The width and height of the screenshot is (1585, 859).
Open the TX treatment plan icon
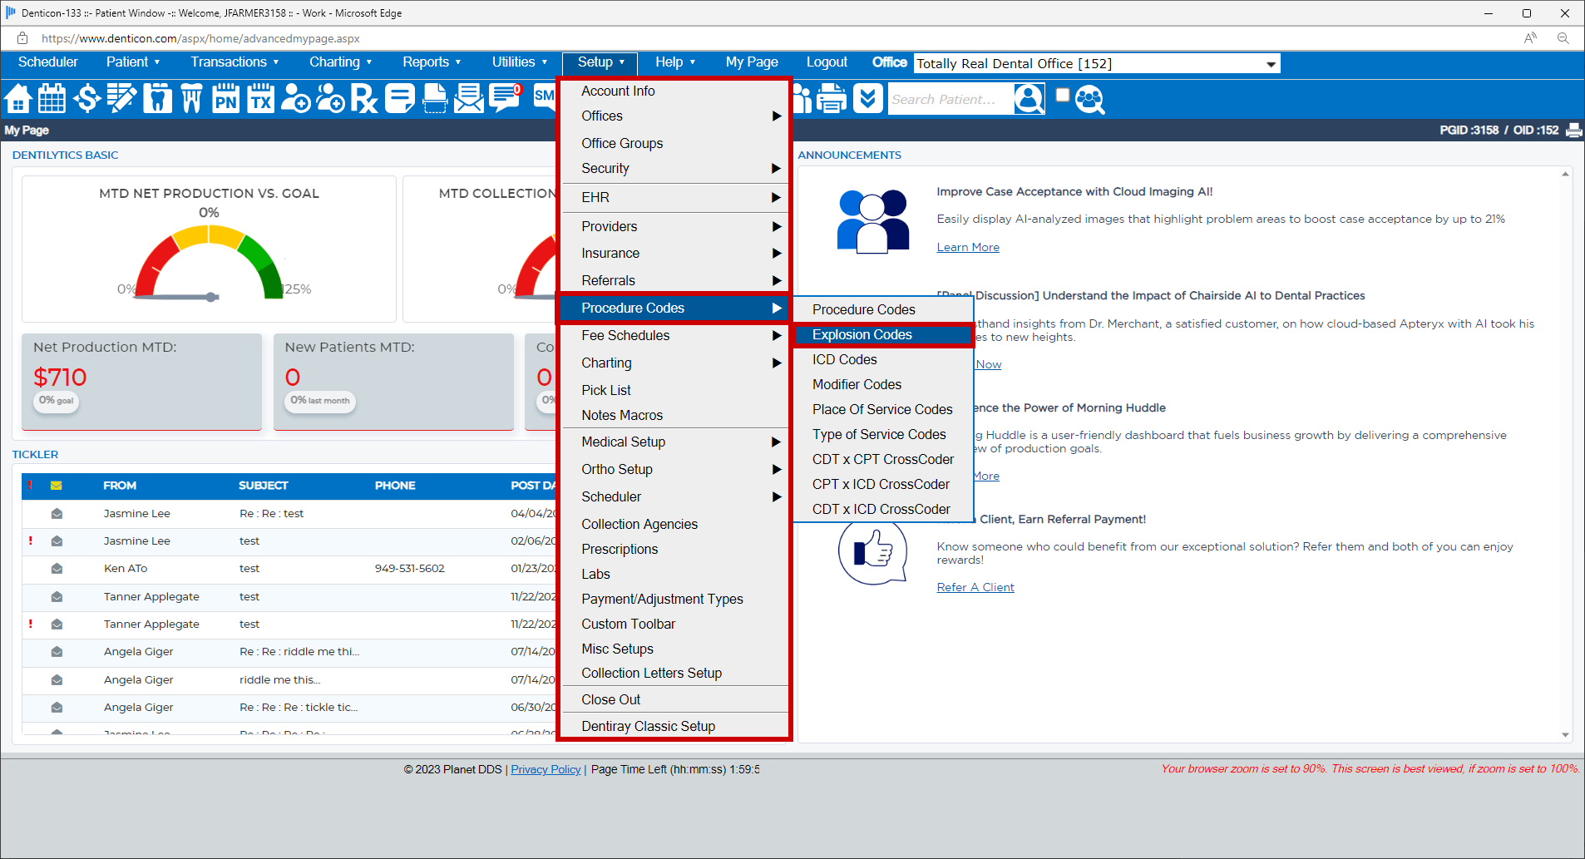[260, 99]
